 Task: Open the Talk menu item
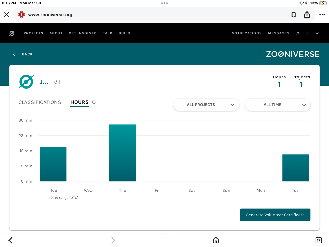107,33
